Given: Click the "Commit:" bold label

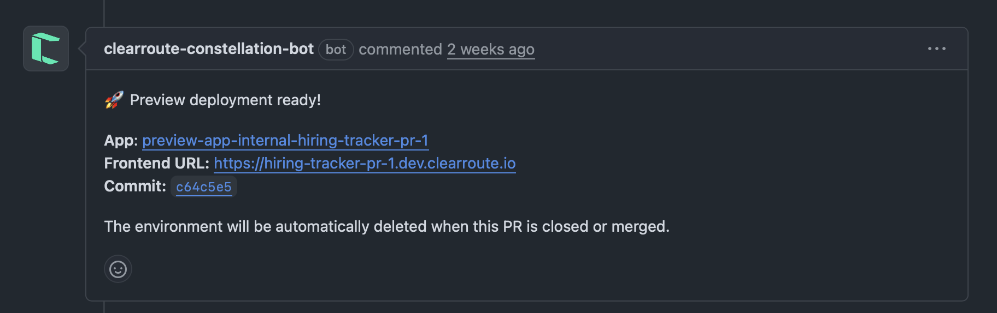Looking at the screenshot, I should tap(134, 186).
